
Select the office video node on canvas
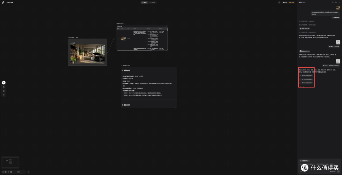coord(87,52)
